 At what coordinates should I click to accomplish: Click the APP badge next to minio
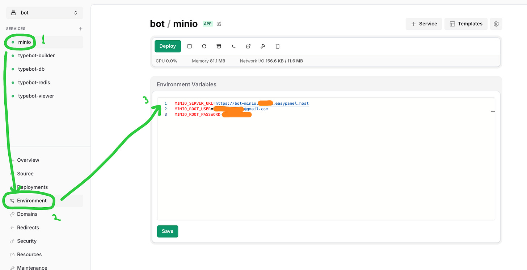[208, 24]
